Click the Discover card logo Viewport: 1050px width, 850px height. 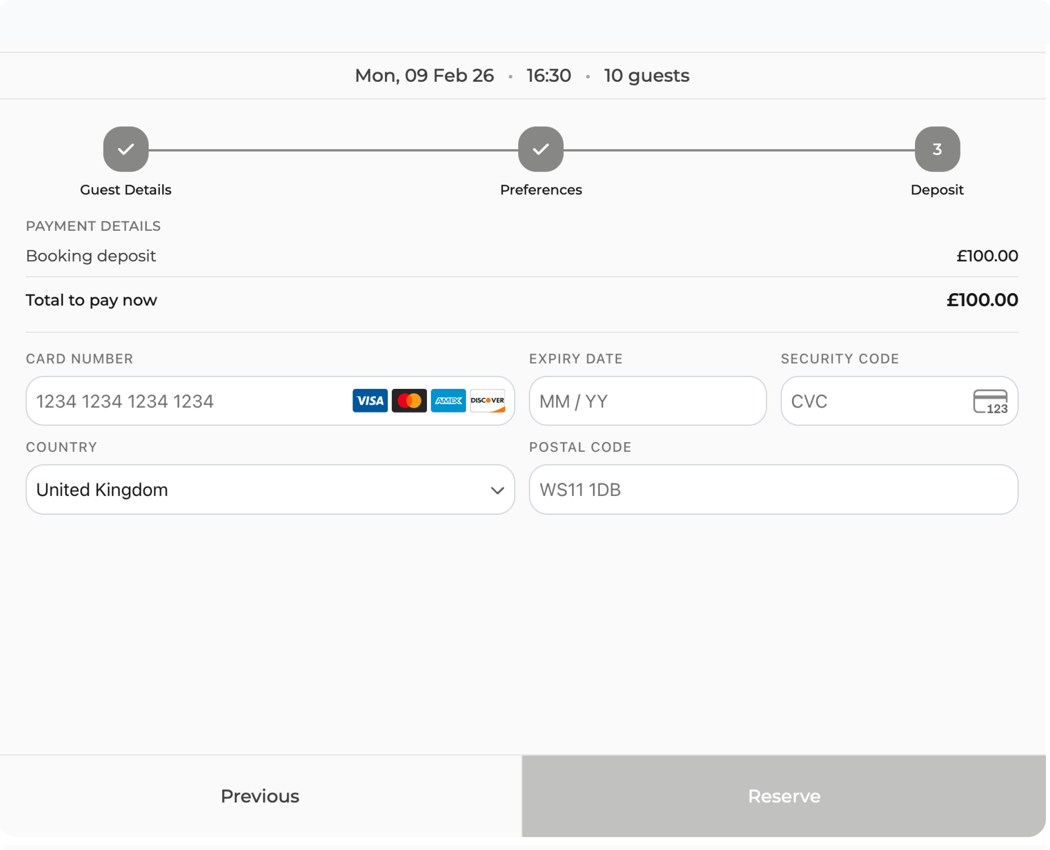[x=487, y=401]
